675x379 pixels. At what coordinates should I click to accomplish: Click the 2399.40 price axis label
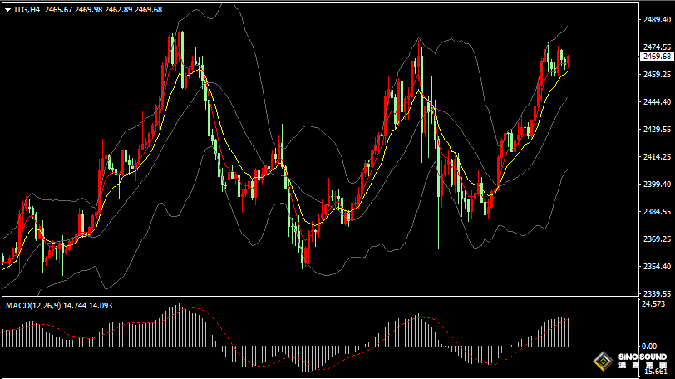pyautogui.click(x=657, y=184)
